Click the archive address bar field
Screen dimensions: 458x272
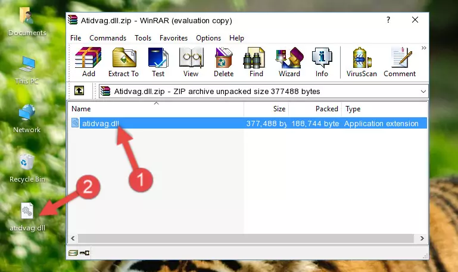coord(263,91)
